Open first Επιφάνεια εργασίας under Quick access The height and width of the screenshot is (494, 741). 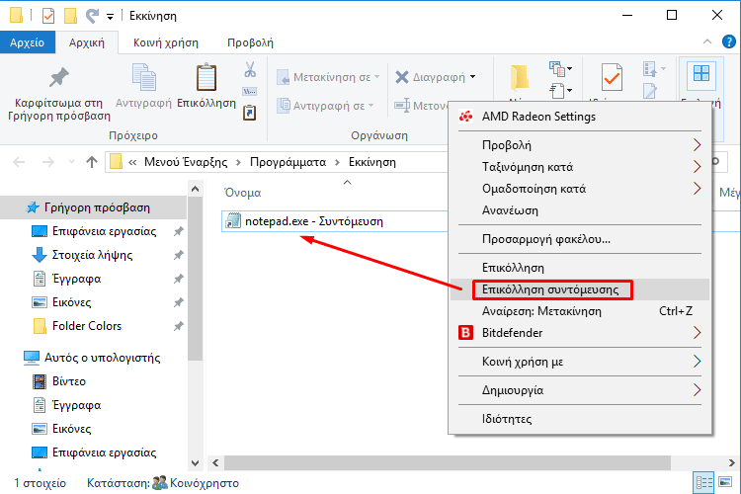(104, 231)
